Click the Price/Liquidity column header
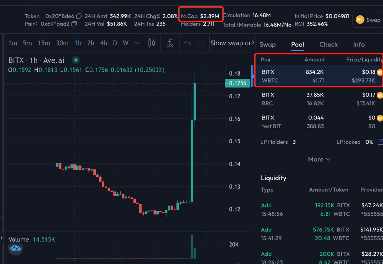Viewport: 383px width, 264px height. click(364, 60)
